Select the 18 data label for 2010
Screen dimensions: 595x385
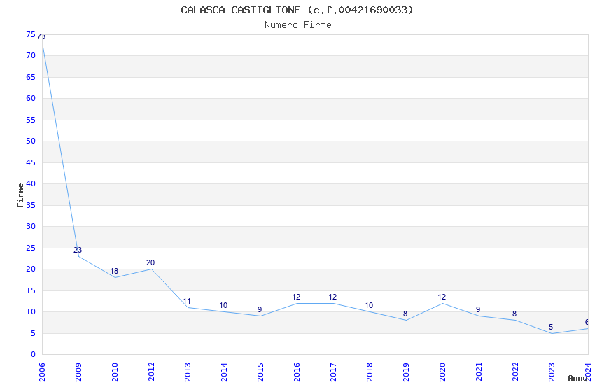pos(114,271)
